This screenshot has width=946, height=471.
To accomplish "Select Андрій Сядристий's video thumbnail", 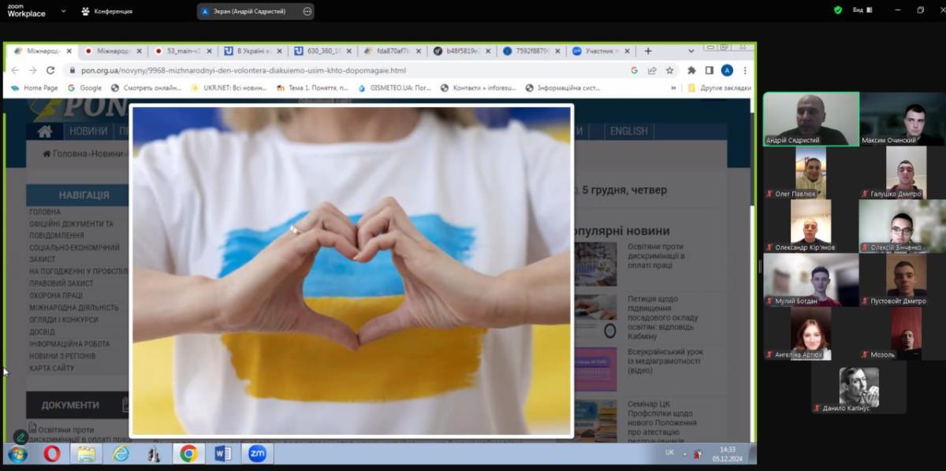I will click(x=810, y=119).
